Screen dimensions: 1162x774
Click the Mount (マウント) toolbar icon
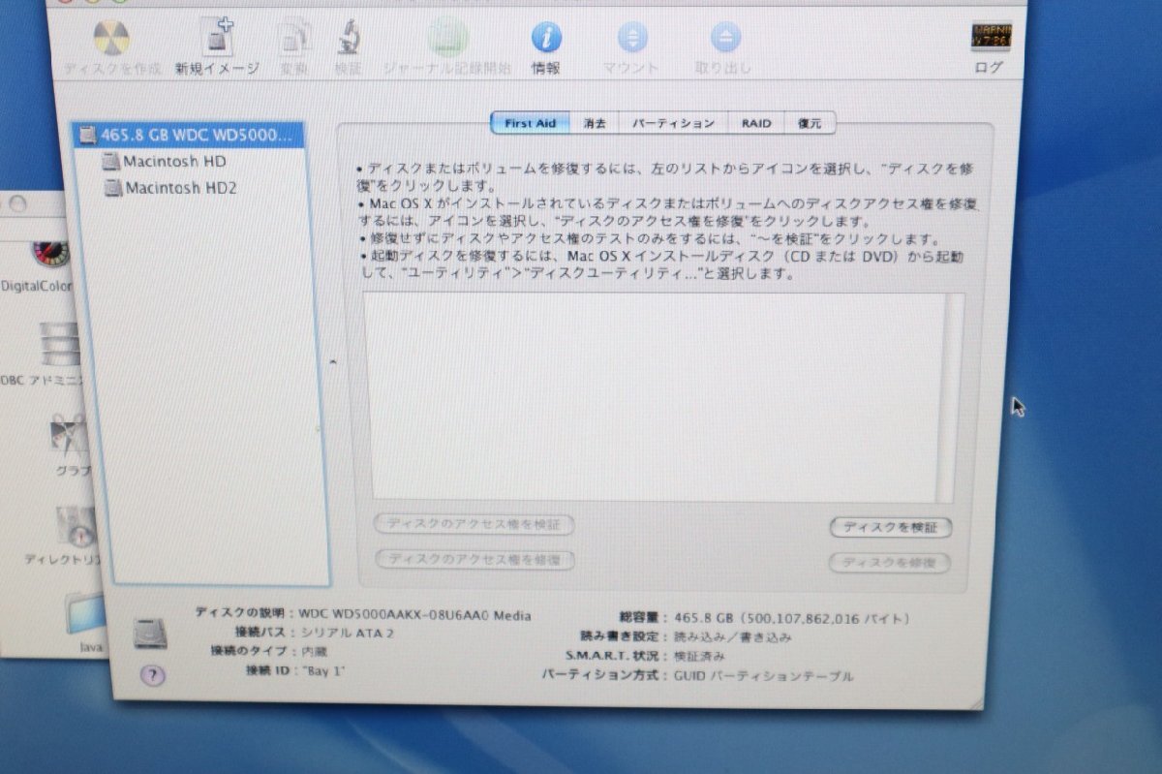click(x=631, y=39)
